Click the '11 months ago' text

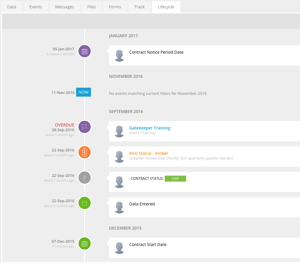pyautogui.click(x=63, y=246)
